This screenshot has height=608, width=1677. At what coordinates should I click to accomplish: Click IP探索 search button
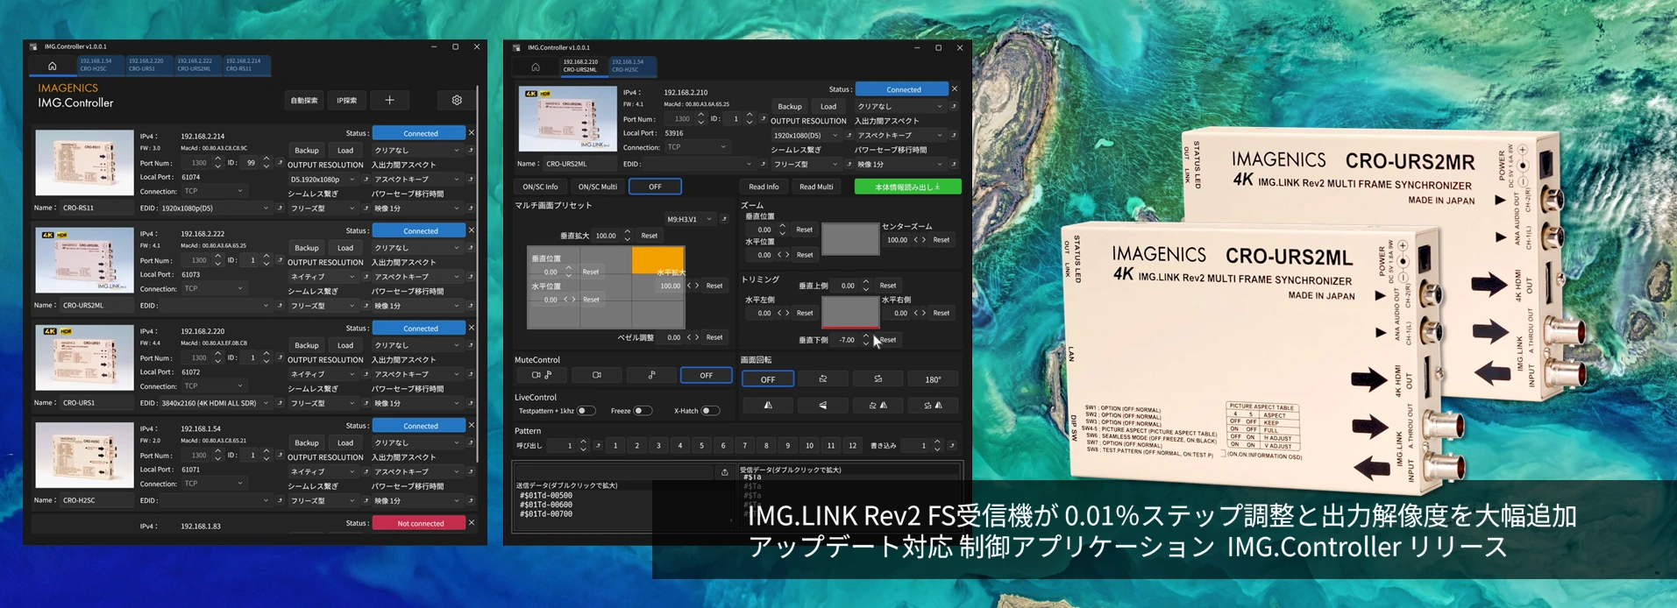click(x=347, y=100)
